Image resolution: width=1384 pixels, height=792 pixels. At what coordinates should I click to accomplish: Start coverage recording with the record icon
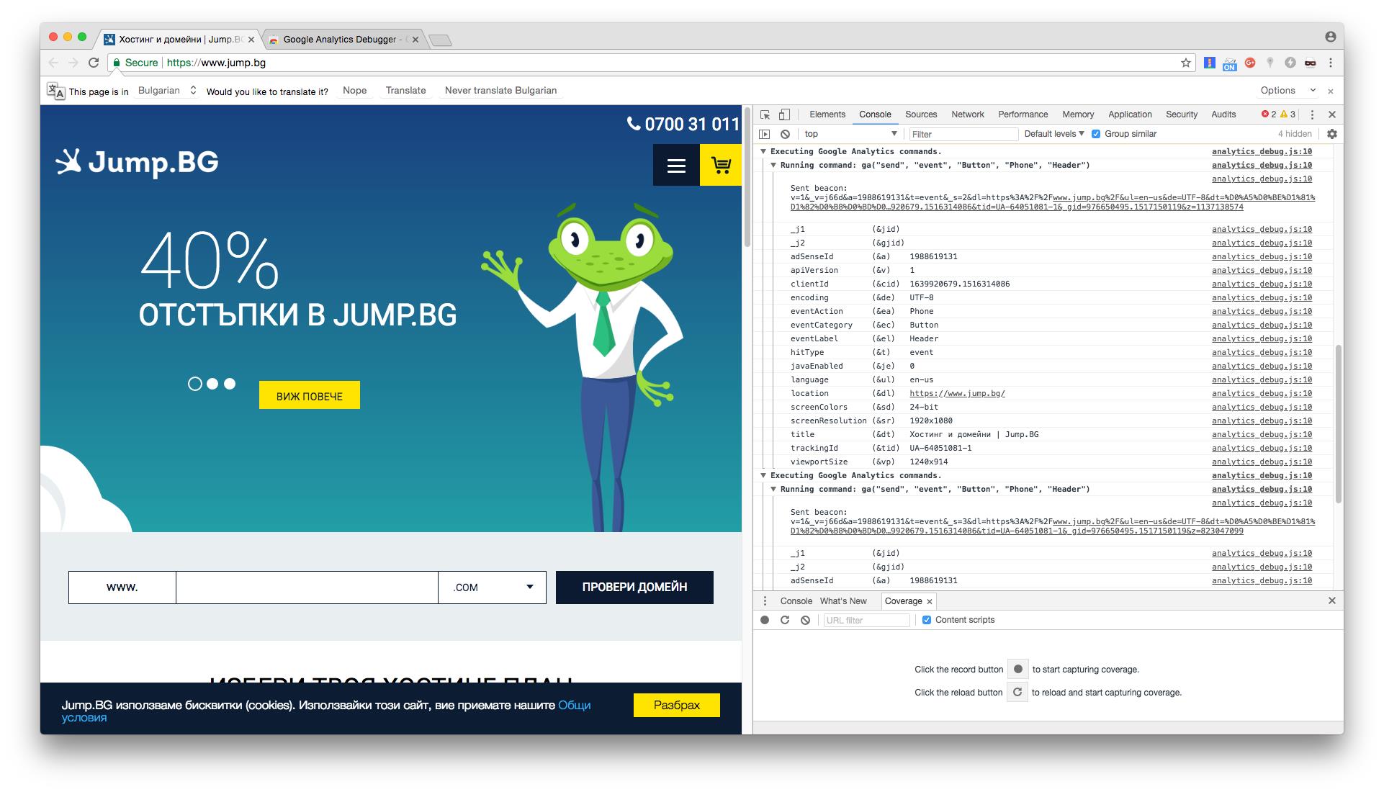pyautogui.click(x=765, y=620)
